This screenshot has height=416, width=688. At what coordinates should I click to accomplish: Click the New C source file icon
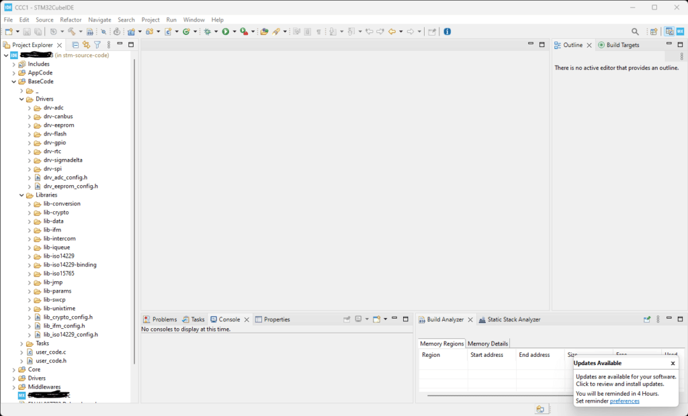point(168,32)
